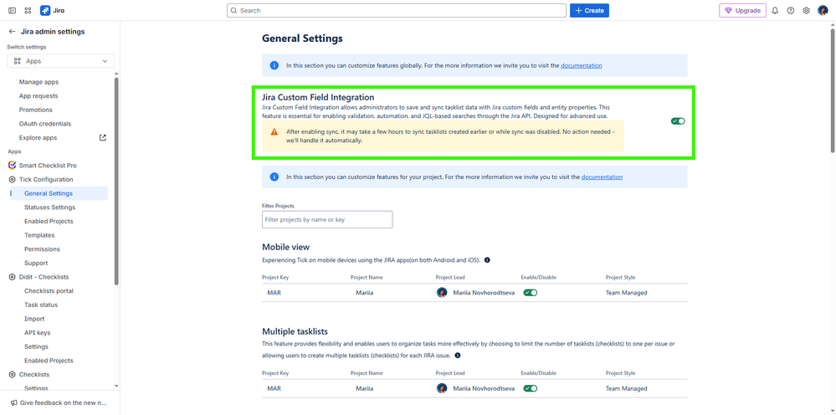Open Import under Didit
Image resolution: width=836 pixels, height=415 pixels.
click(x=34, y=319)
